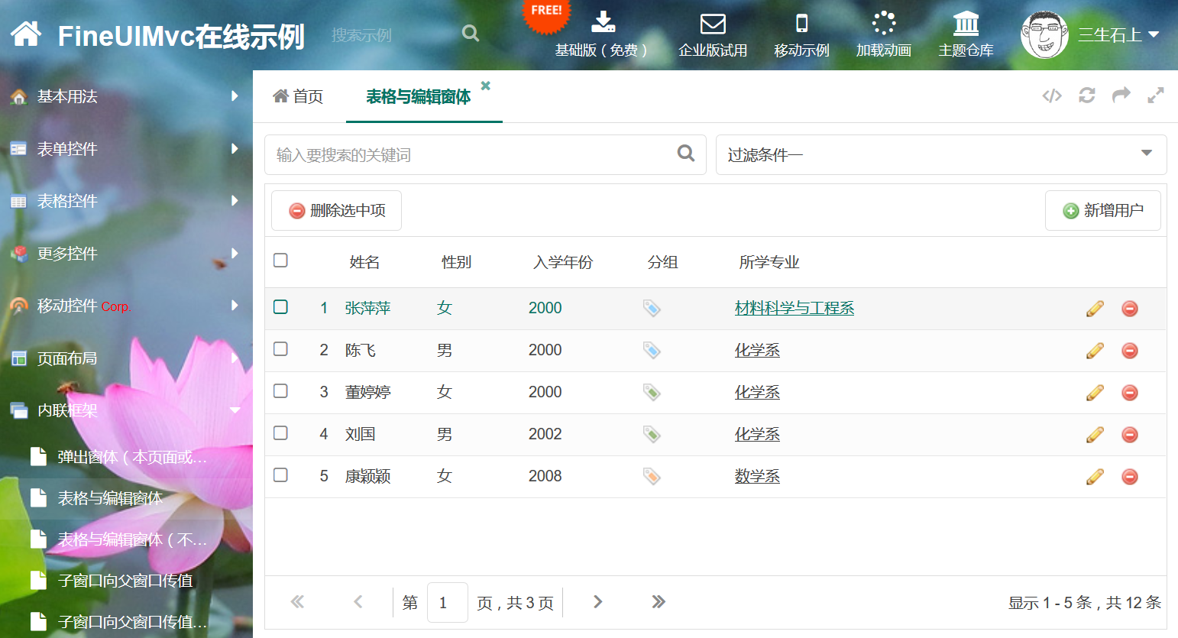Viewport: 1178px width, 638px height.
Task: Click the edit pencil for 张萍萍
Action: click(x=1095, y=309)
